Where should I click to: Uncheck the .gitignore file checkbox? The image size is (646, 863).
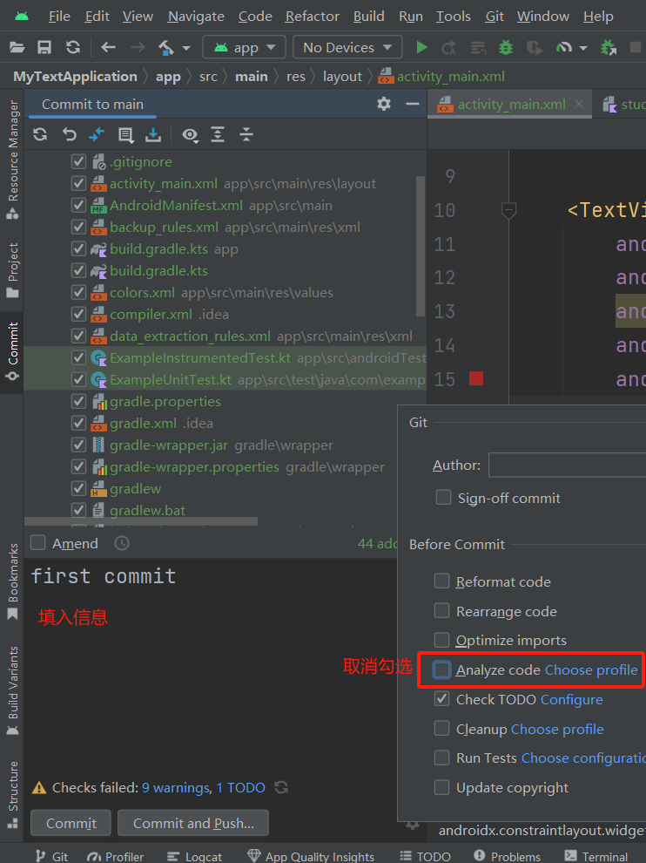[78, 162]
